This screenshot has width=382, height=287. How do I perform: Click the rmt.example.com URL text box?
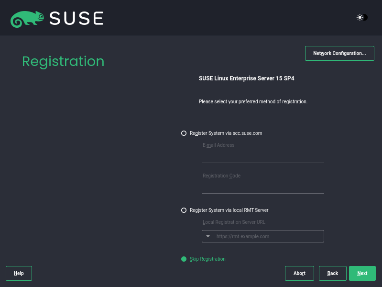coord(262,236)
